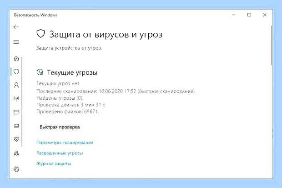The height and width of the screenshot is (188, 282).
Task: Click the shield icon beside page heading
Action: point(40,34)
